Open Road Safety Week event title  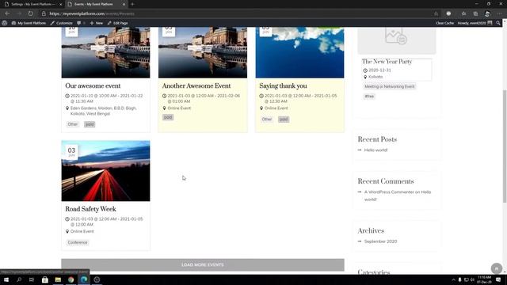click(90, 209)
